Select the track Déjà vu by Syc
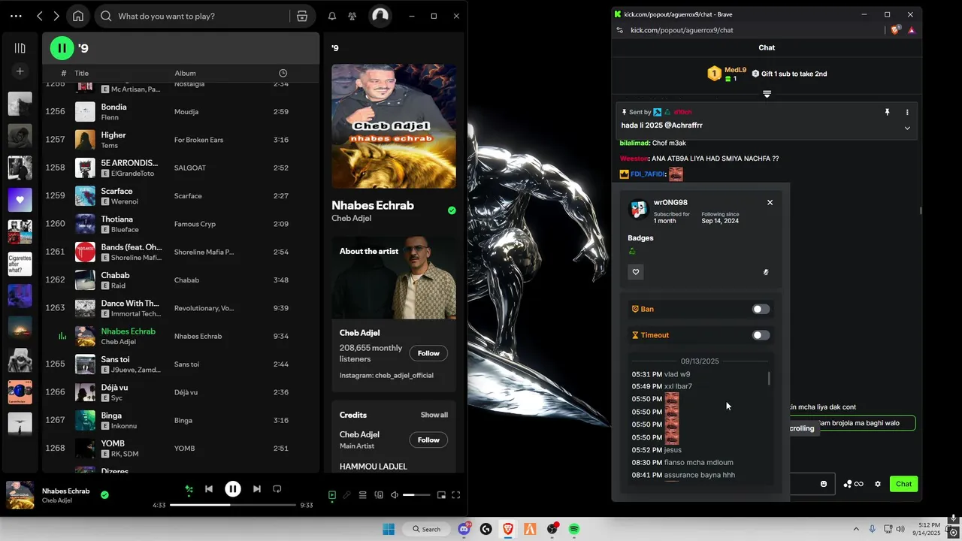 180,392
